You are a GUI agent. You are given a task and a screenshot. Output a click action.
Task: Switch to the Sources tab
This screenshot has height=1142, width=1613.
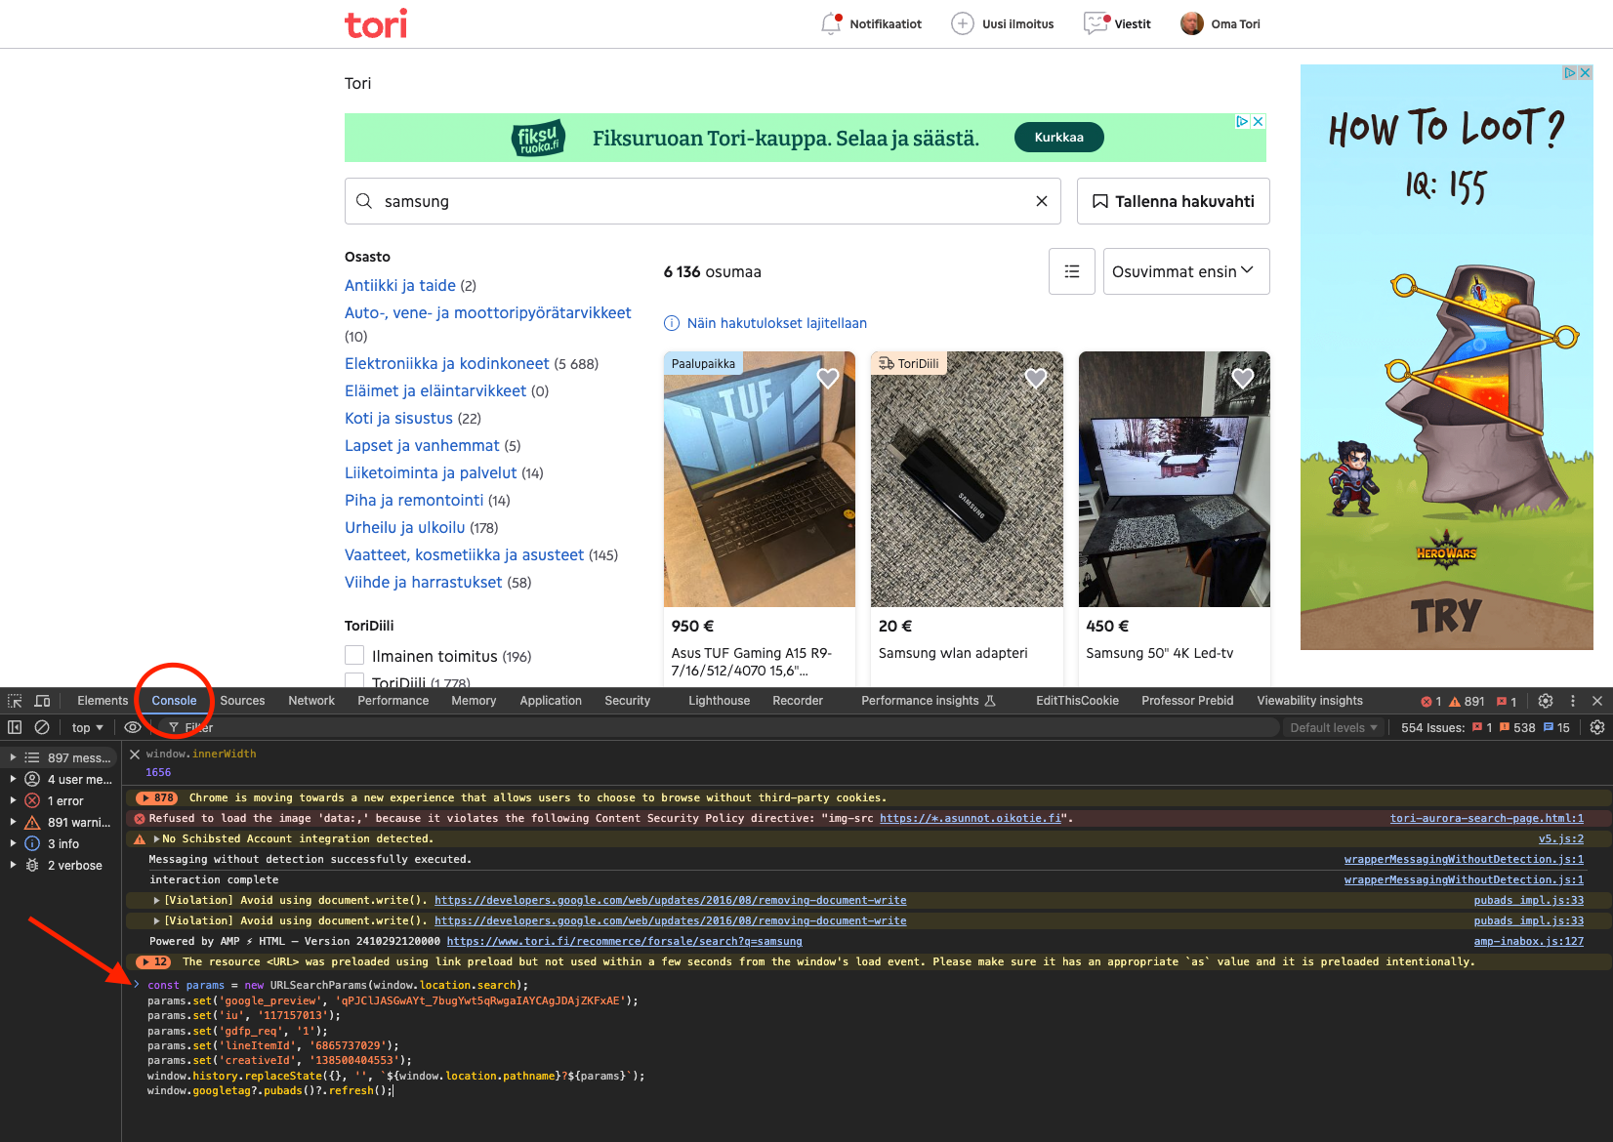242,701
